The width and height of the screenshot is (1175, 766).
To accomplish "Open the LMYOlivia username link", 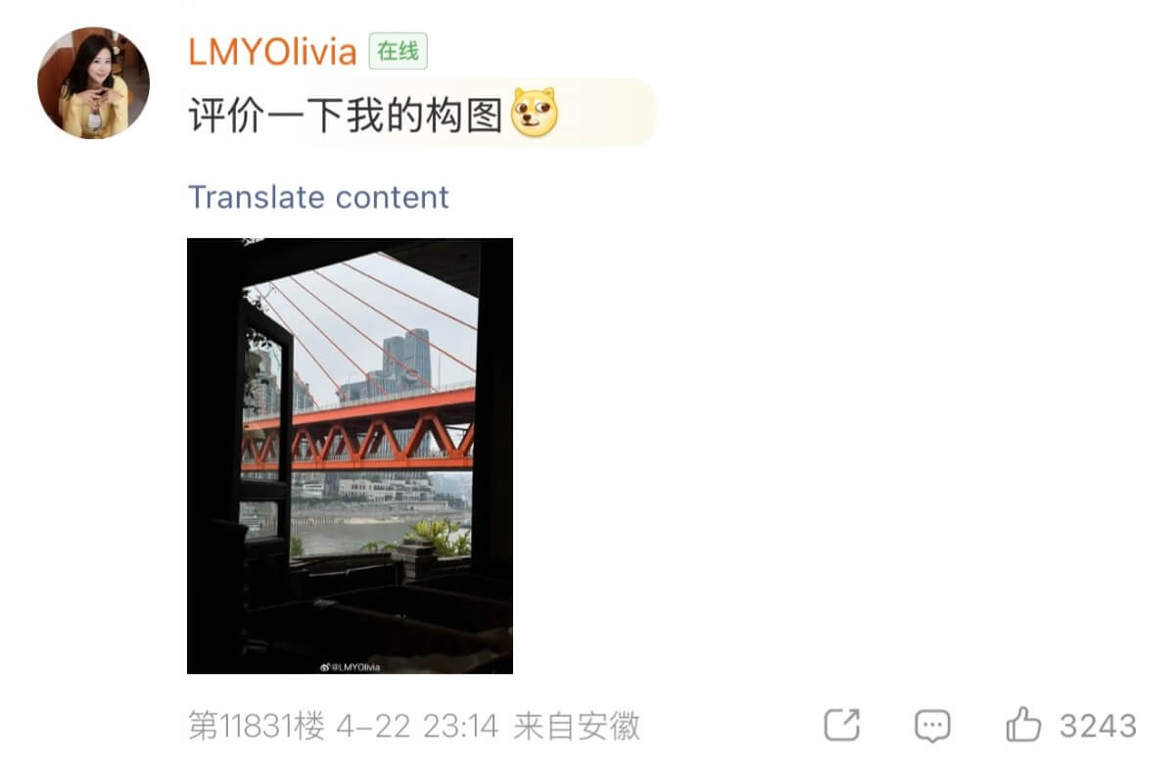I will (272, 52).
